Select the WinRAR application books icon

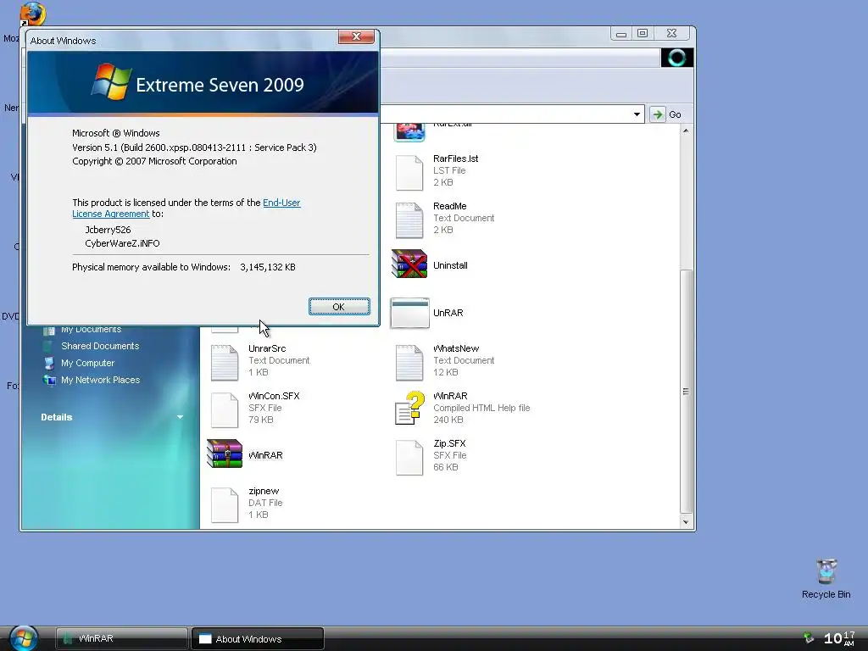pos(225,453)
